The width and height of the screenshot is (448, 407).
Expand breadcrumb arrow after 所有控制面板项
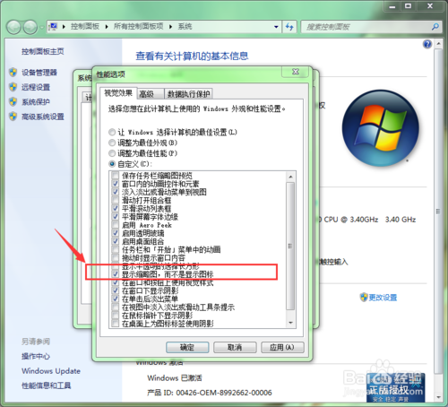click(x=171, y=27)
